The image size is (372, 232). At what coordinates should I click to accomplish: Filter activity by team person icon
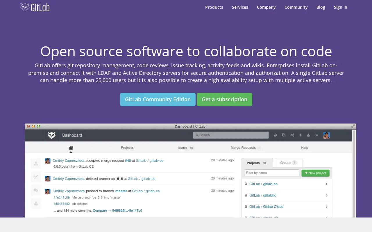(36, 203)
